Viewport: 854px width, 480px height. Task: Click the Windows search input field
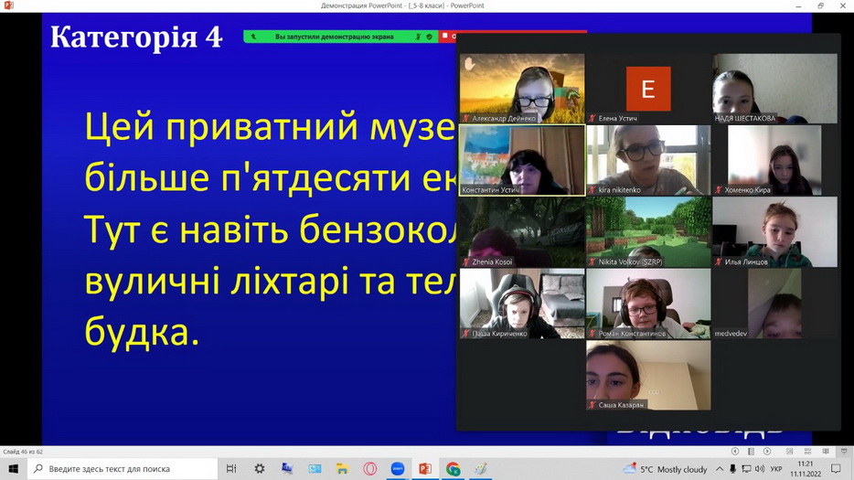click(128, 469)
